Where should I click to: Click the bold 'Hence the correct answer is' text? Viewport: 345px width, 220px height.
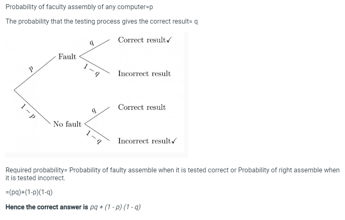coord(47,207)
